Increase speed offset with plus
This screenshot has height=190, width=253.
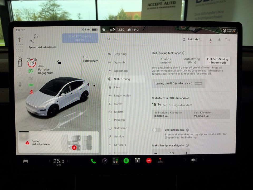[x=187, y=153]
